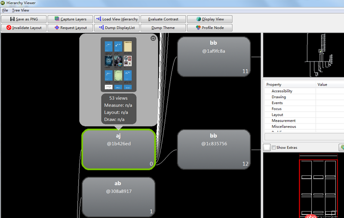Click the Display View globe icon
344x218 pixels.
coord(199,19)
